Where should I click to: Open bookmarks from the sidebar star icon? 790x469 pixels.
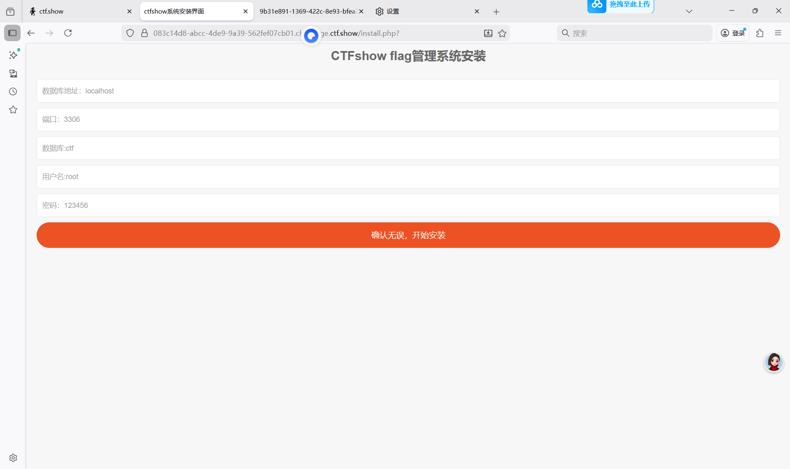13,110
